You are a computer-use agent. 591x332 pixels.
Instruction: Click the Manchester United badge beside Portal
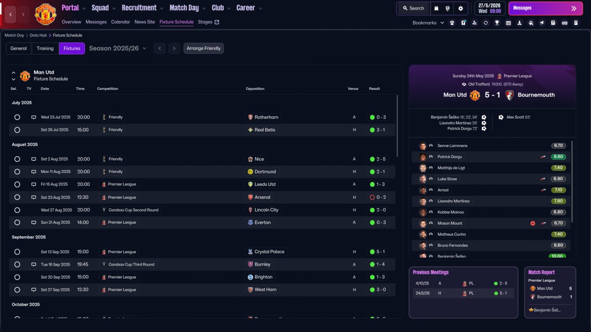coord(45,14)
